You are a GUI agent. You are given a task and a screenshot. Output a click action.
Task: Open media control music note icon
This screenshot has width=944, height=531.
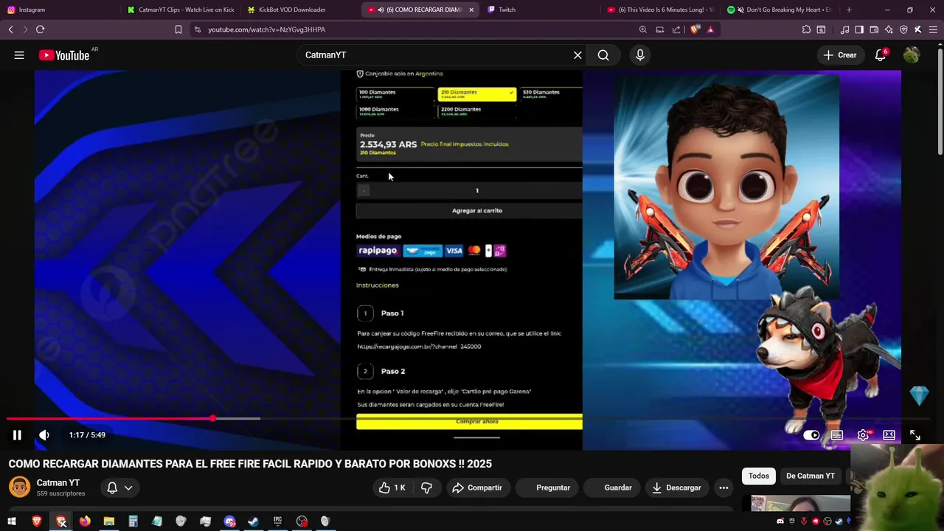click(x=844, y=29)
